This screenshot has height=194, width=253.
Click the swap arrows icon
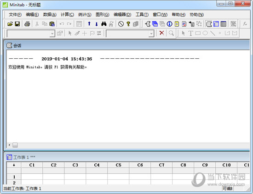99,33
